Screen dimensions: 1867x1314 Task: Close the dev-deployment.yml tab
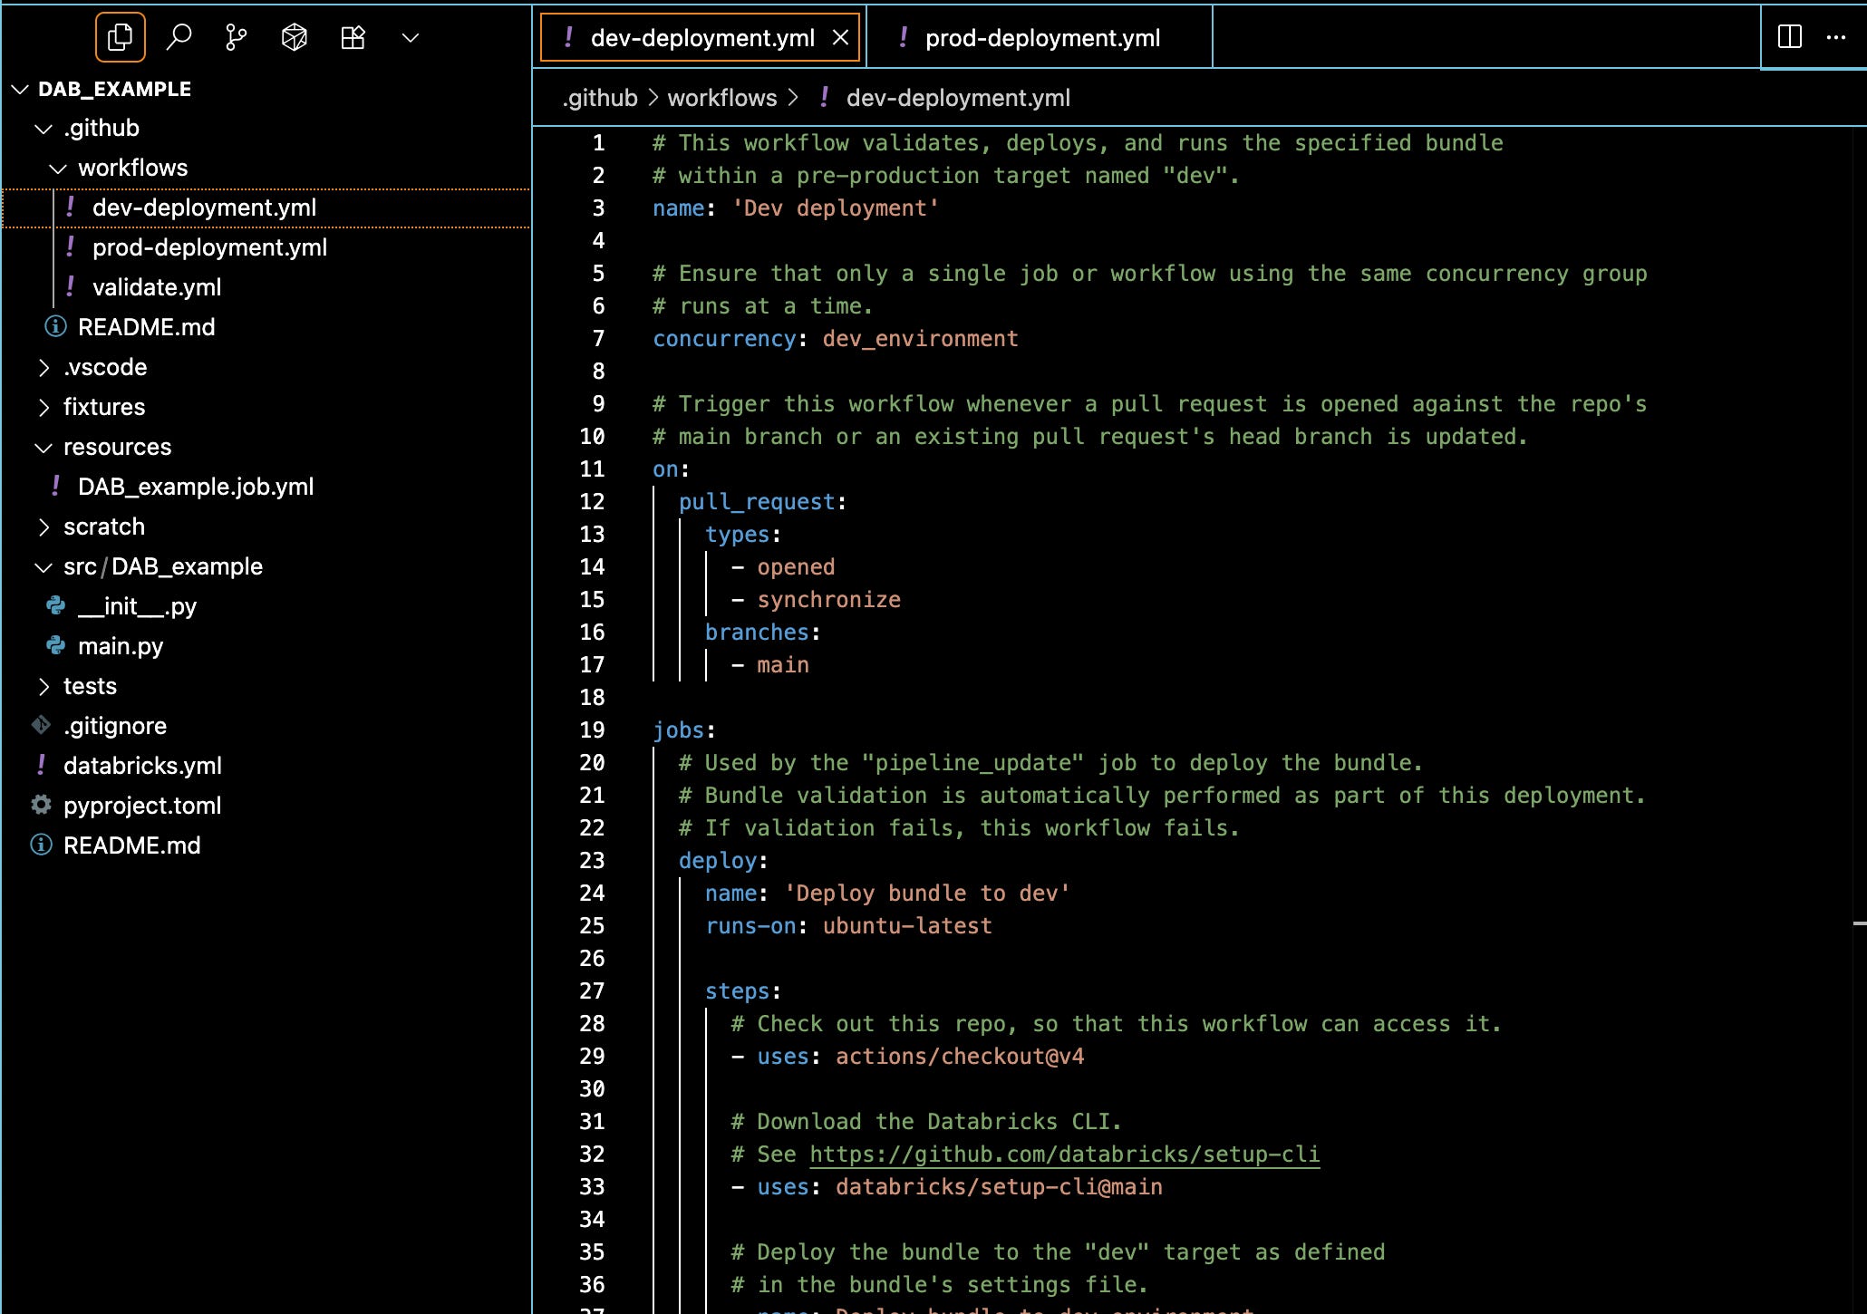[840, 37]
